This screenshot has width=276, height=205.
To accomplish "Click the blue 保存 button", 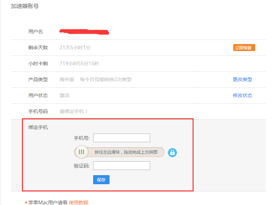I will 101,180.
